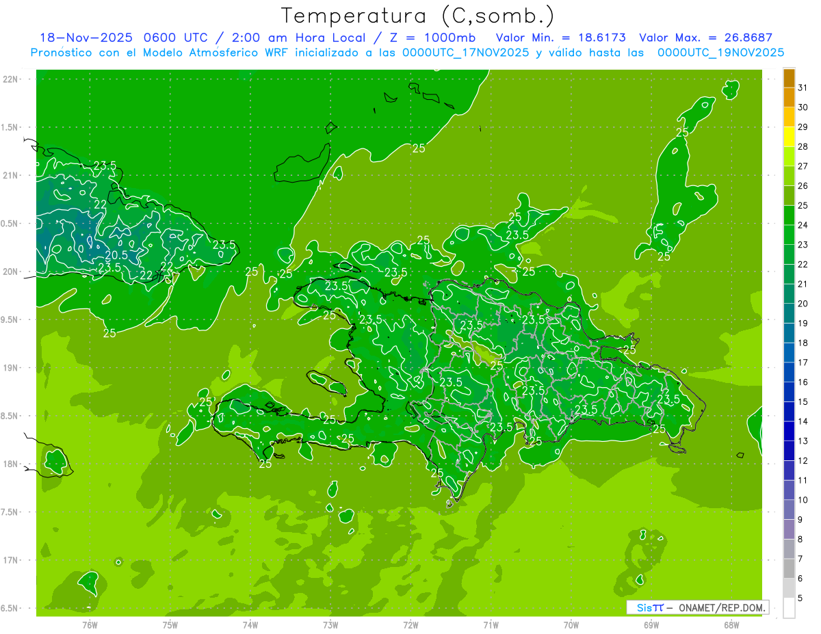Click the "28" value on the color scale
This screenshot has height=634, width=821.
tap(803, 146)
